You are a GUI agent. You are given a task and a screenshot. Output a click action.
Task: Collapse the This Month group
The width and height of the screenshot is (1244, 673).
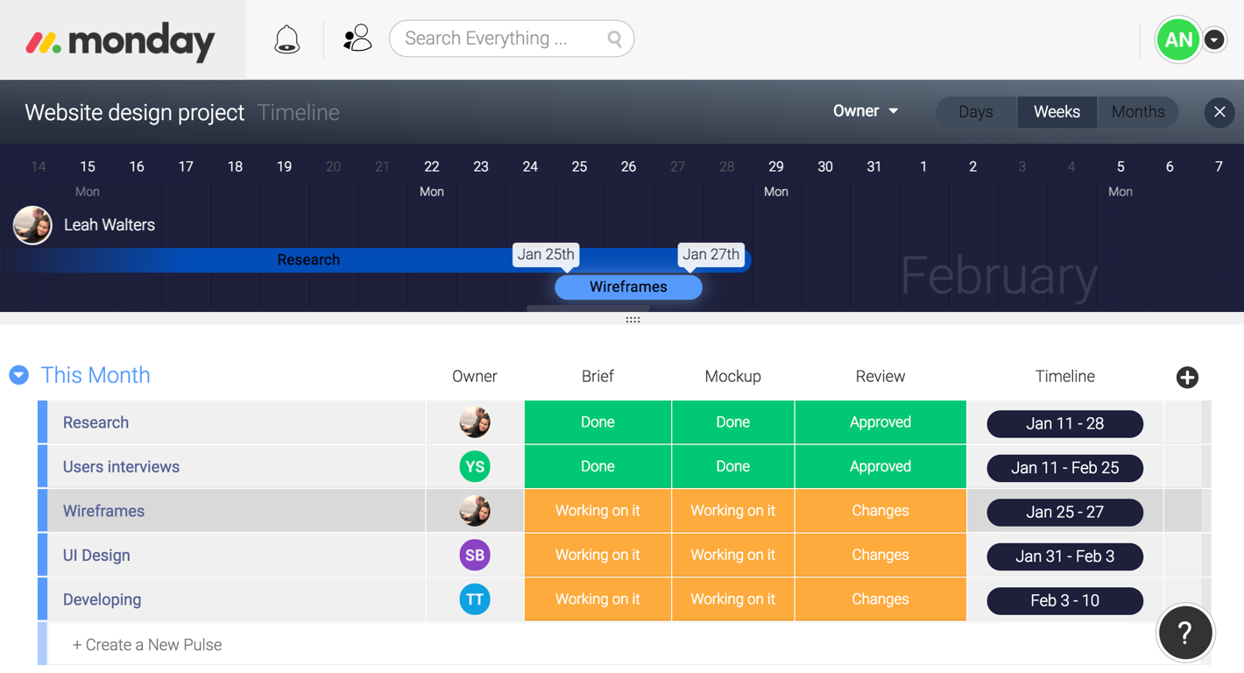(19, 375)
